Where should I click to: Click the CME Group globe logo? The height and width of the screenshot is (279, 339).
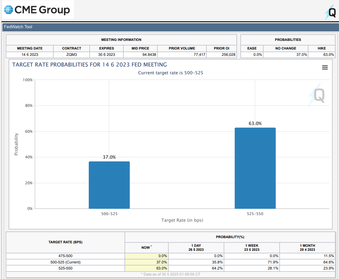click(9, 10)
